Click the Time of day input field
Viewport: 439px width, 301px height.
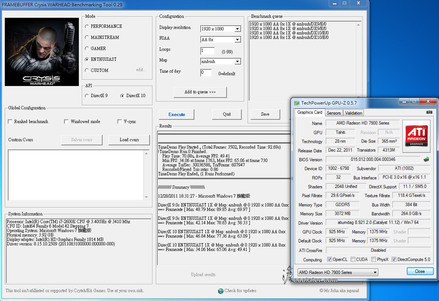point(206,73)
